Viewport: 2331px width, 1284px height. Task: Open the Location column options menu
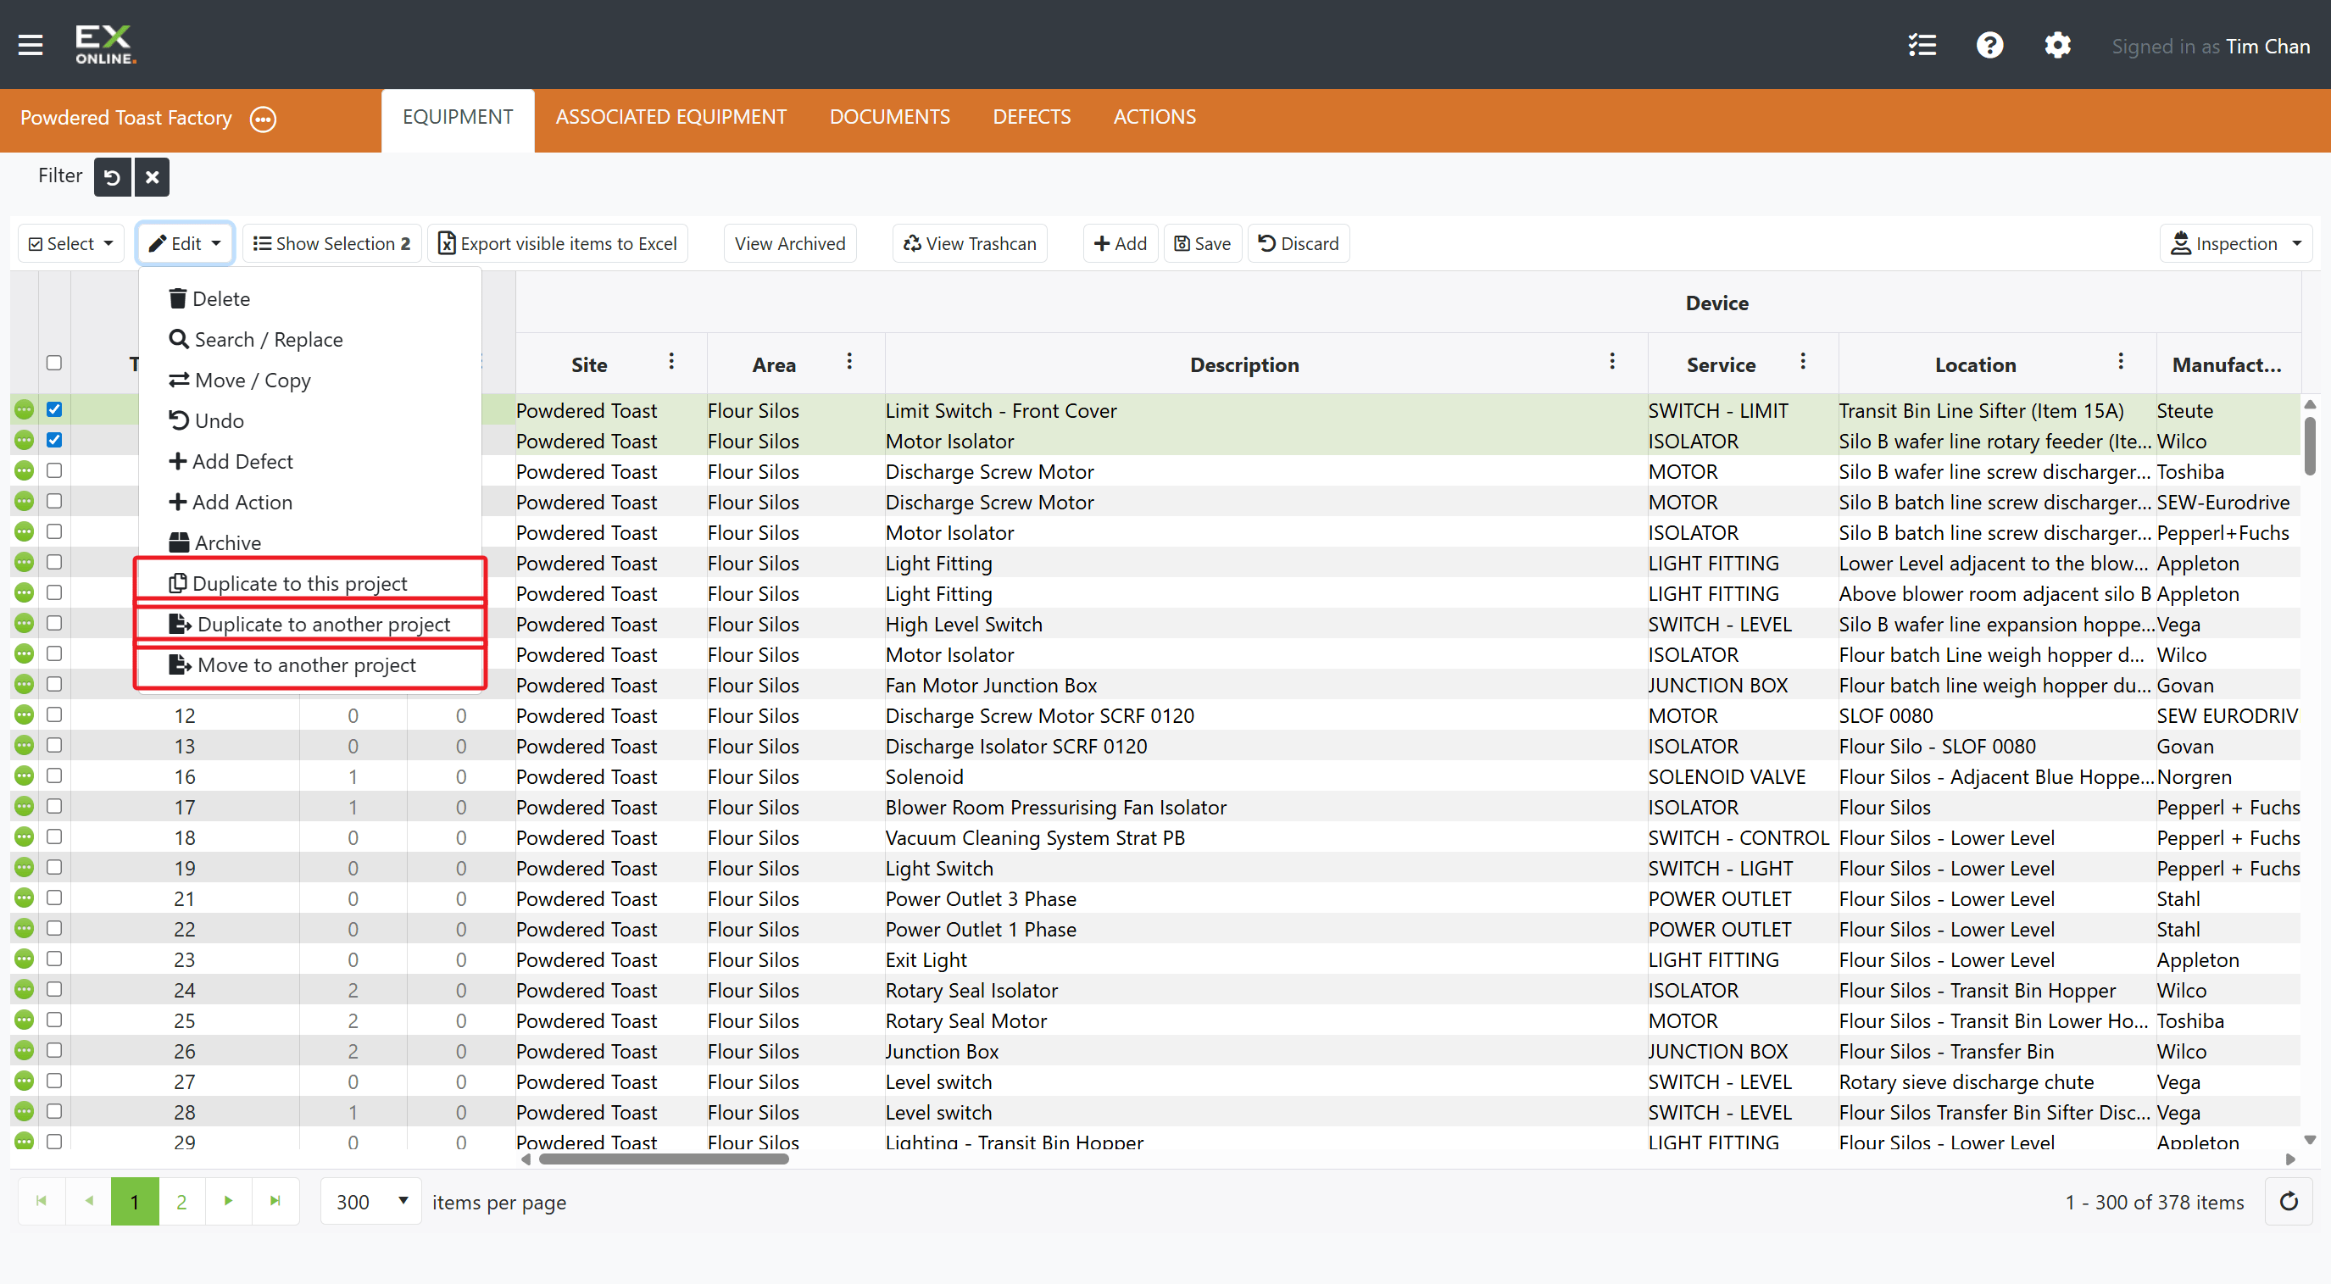coord(2120,362)
